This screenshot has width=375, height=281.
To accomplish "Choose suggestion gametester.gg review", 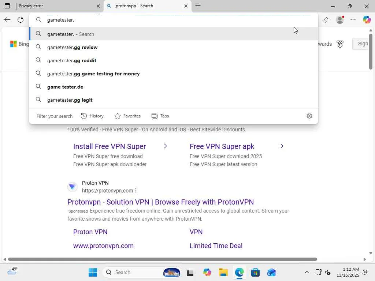I will pyautogui.click(x=174, y=47).
